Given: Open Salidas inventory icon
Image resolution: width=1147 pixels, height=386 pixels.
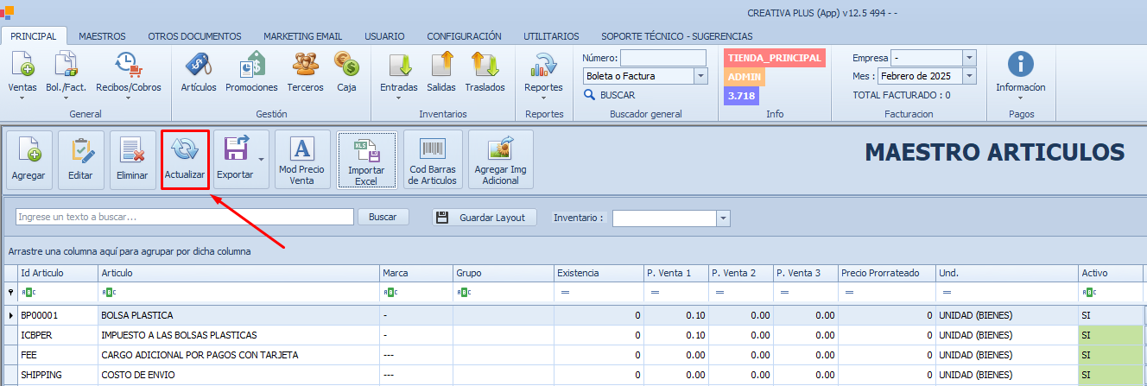Looking at the screenshot, I should tap(441, 72).
